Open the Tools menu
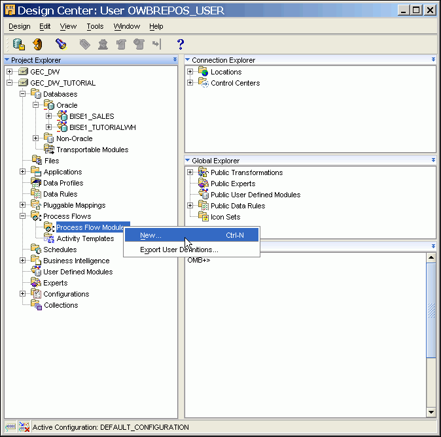The image size is (441, 437). (95, 26)
